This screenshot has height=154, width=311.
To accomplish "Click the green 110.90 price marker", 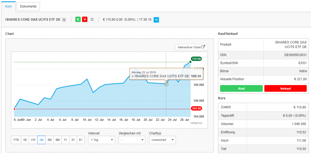I will (x=197, y=59).
